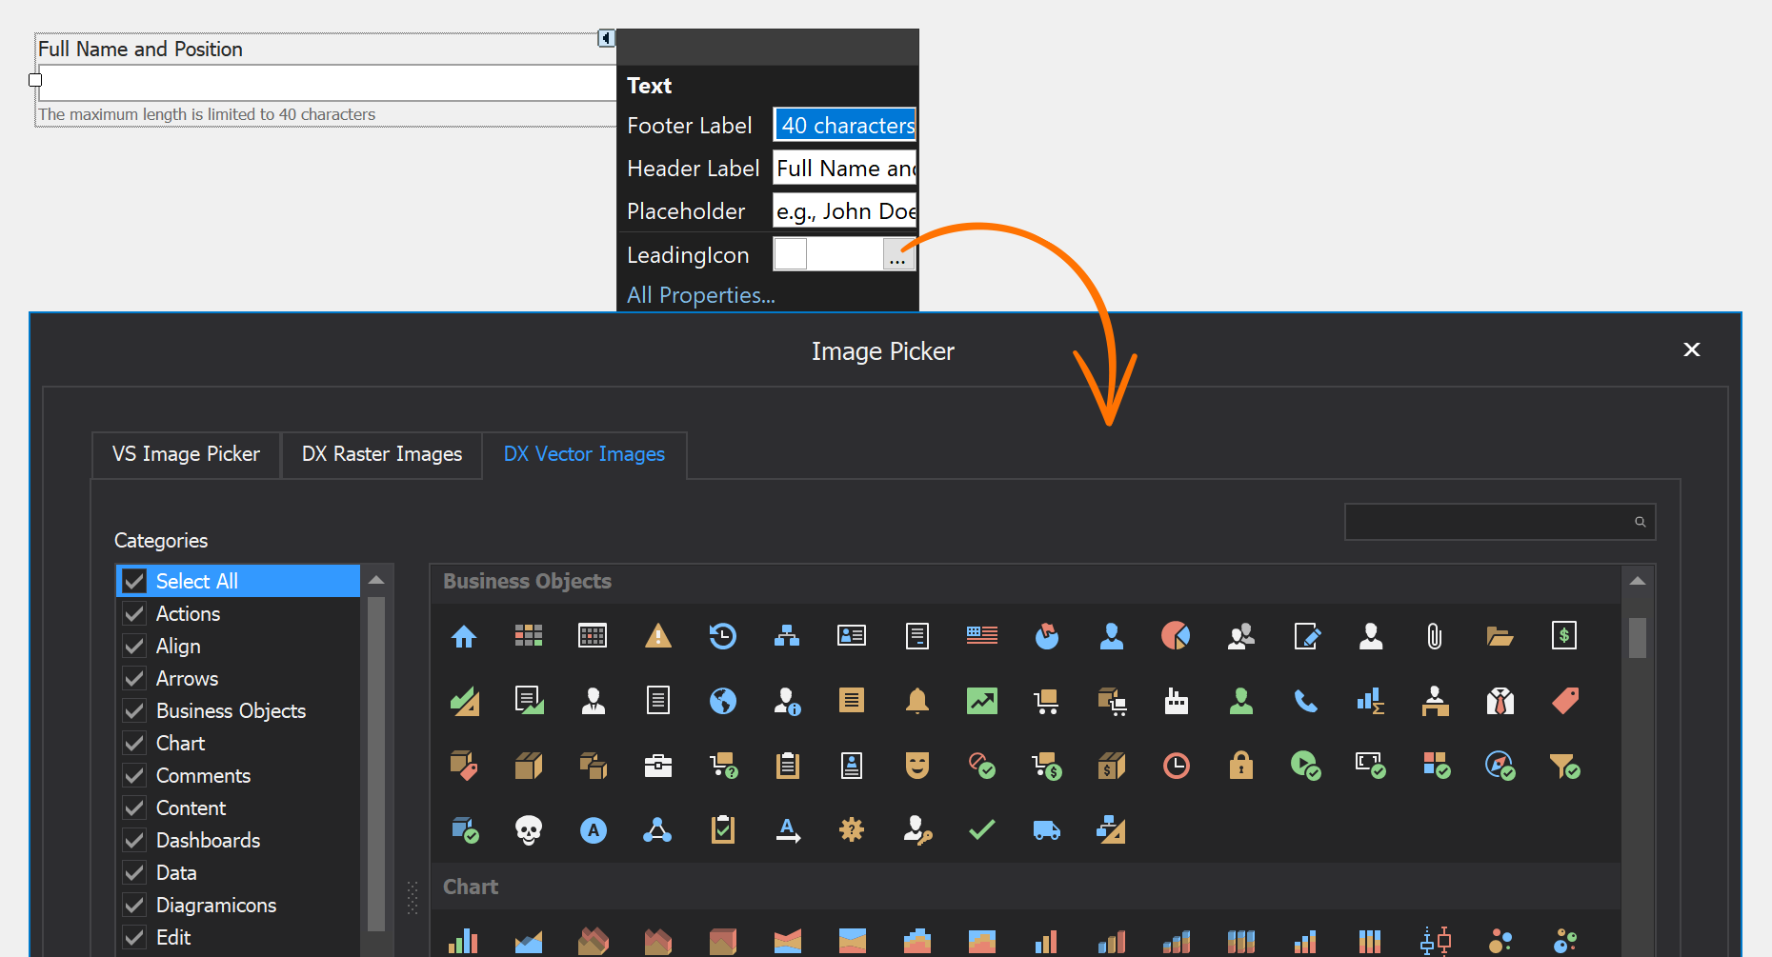
Task: Select the white skull icon
Action: pos(529,830)
